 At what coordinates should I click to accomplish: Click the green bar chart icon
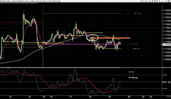150,1
